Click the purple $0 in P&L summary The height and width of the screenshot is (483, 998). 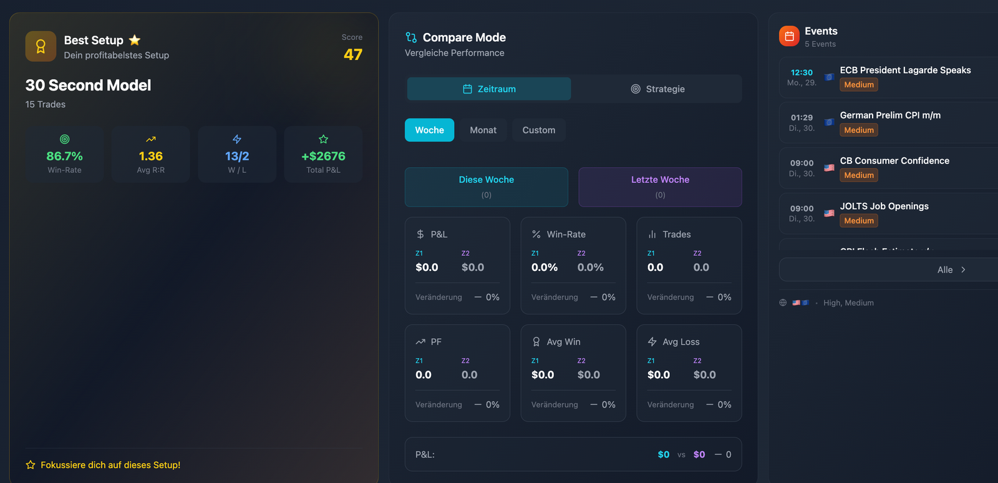click(699, 454)
